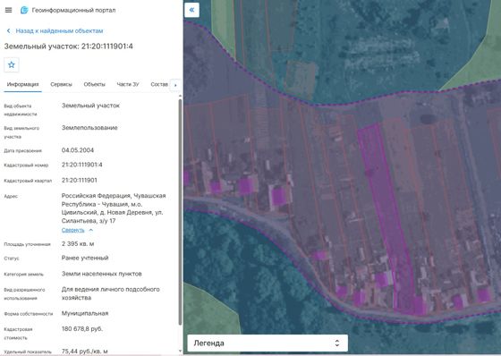Click value Земельный участок in first row
The height and width of the screenshot is (356, 501).
point(90,106)
